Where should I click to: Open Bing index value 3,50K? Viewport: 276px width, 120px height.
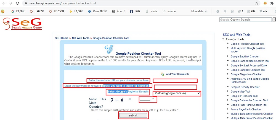pyautogui.click(x=76, y=11)
